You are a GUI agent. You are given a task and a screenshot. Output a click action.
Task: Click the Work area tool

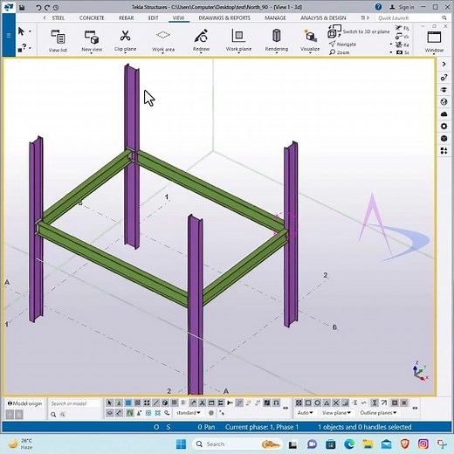[163, 40]
